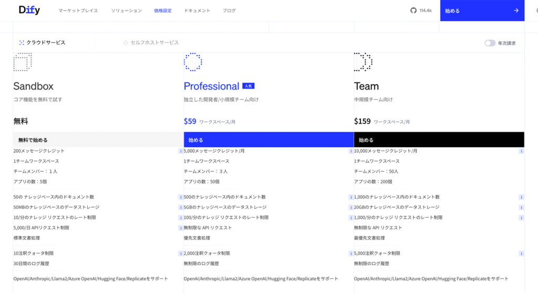Screen dimensions: 538x293
Task: Click 中規模チーム向け description
Action: (x=374, y=99)
